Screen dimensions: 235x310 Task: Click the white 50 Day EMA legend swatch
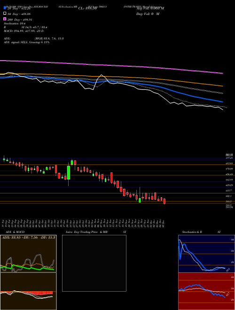[5, 14]
